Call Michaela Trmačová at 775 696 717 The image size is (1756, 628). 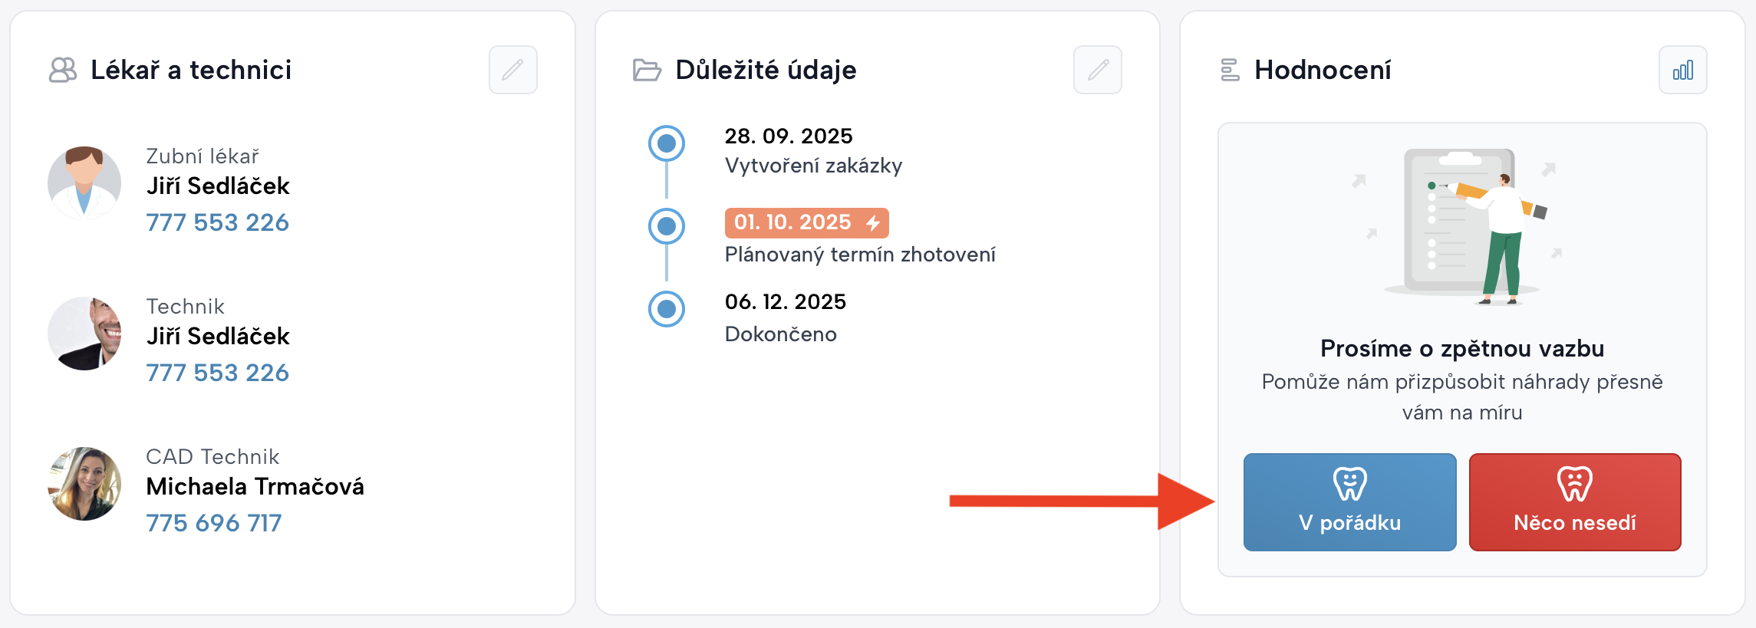click(x=214, y=523)
